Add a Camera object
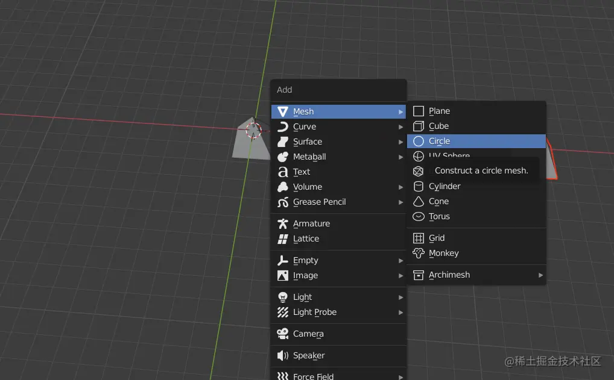The height and width of the screenshot is (380, 614). (338, 334)
